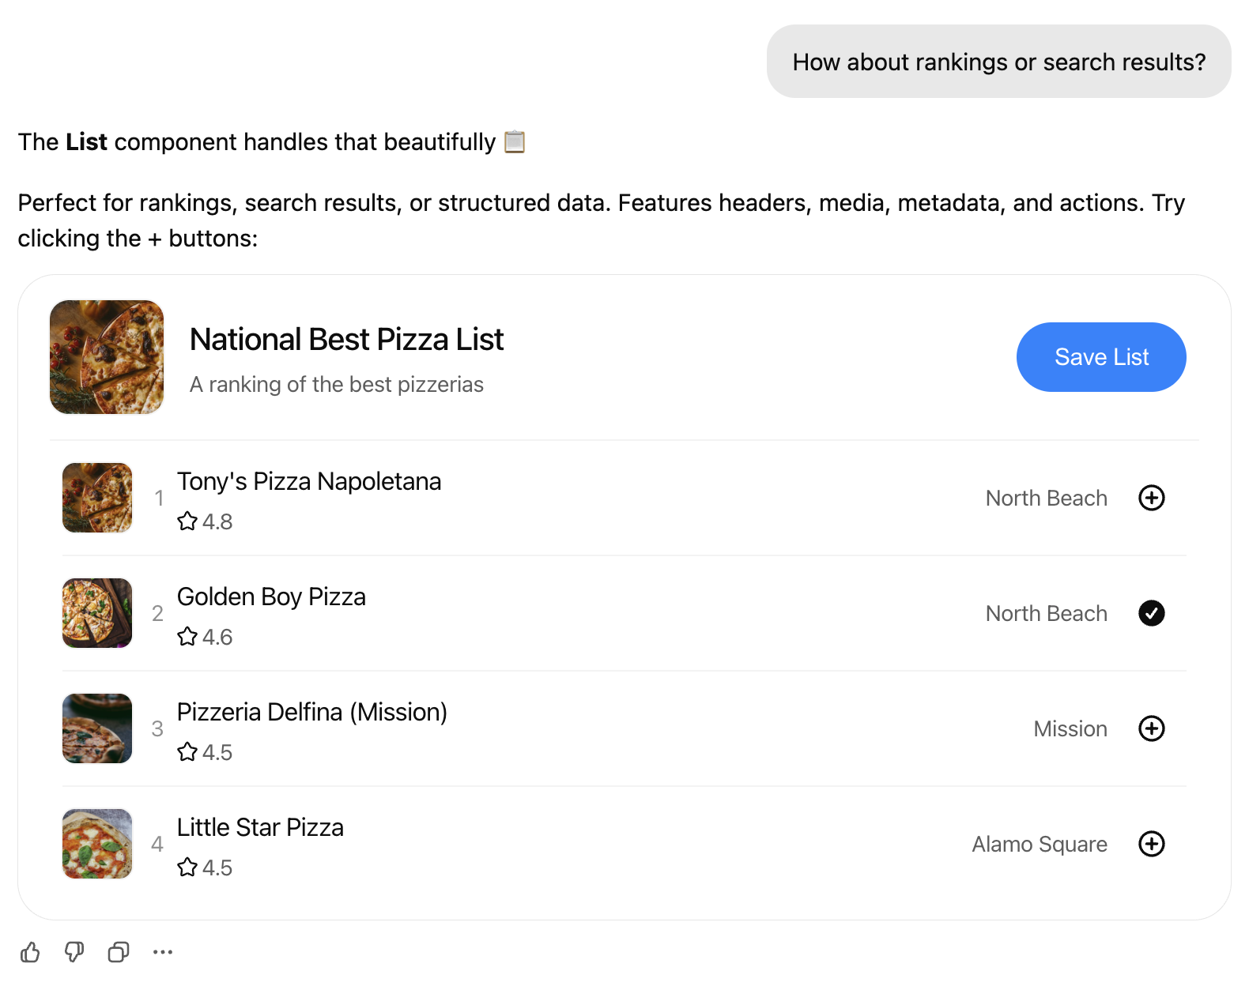Screen dimensions: 1249x986
Task: Click the National Best Pizza List title
Action: [x=346, y=339]
